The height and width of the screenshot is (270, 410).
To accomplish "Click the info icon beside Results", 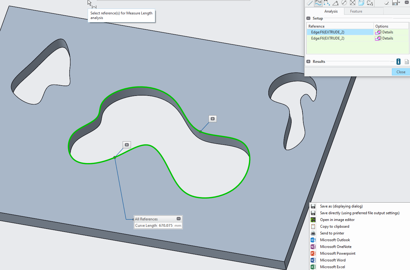I will (398, 62).
